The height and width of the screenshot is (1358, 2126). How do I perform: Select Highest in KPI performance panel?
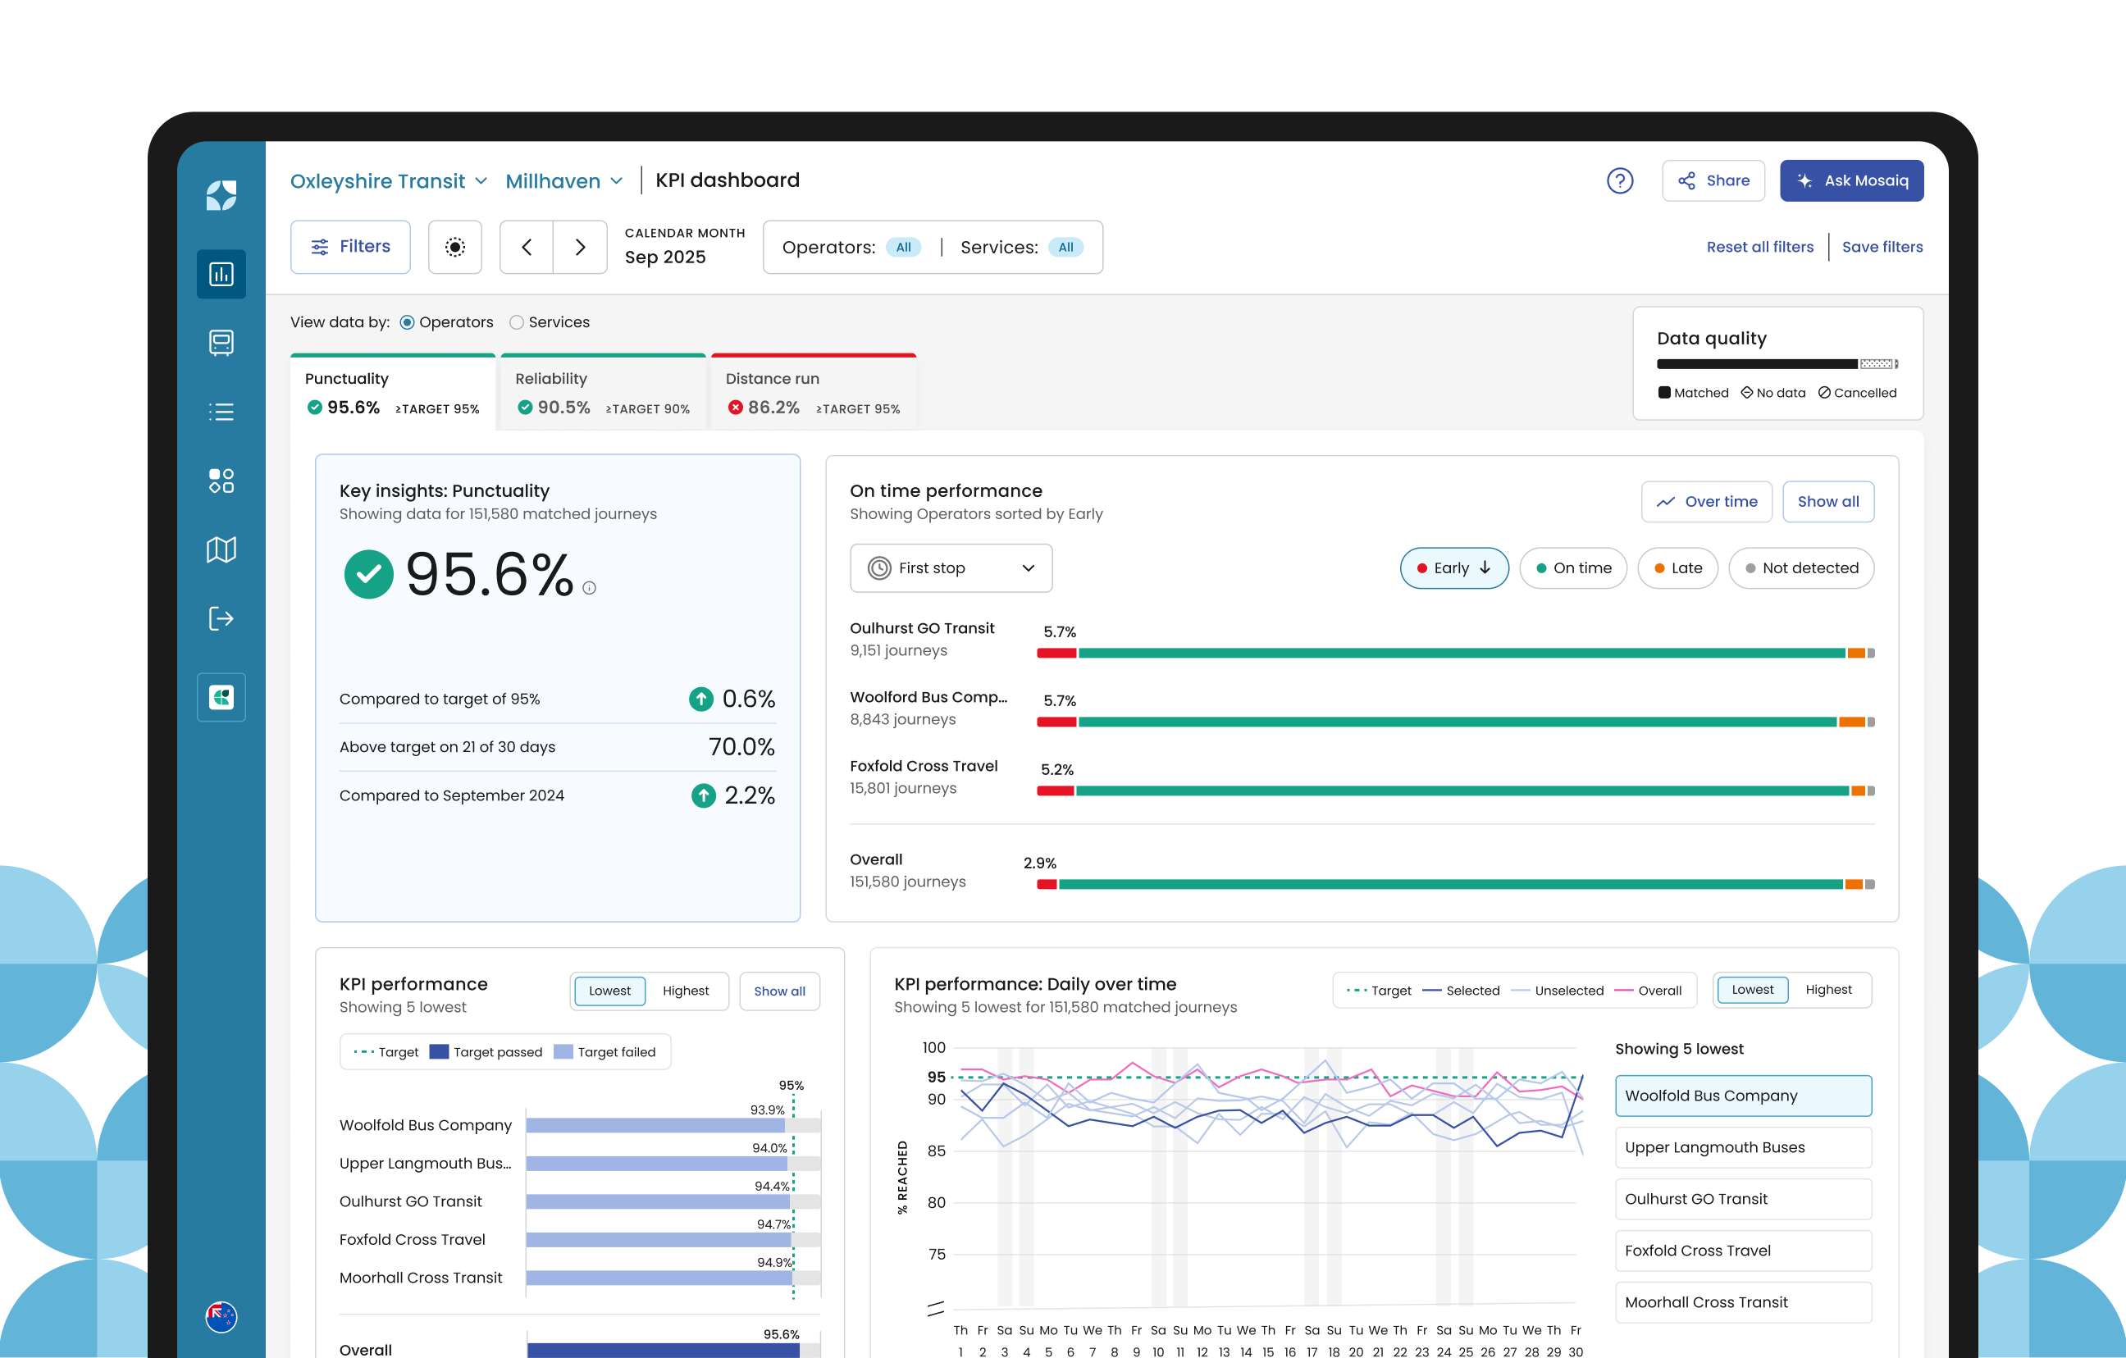pos(685,991)
